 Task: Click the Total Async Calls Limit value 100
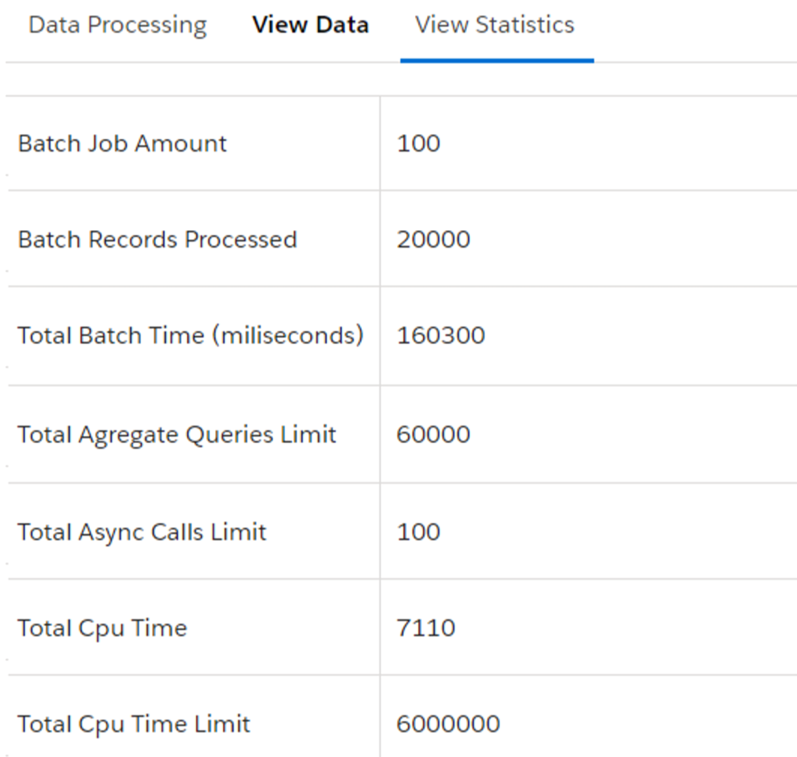click(x=418, y=532)
